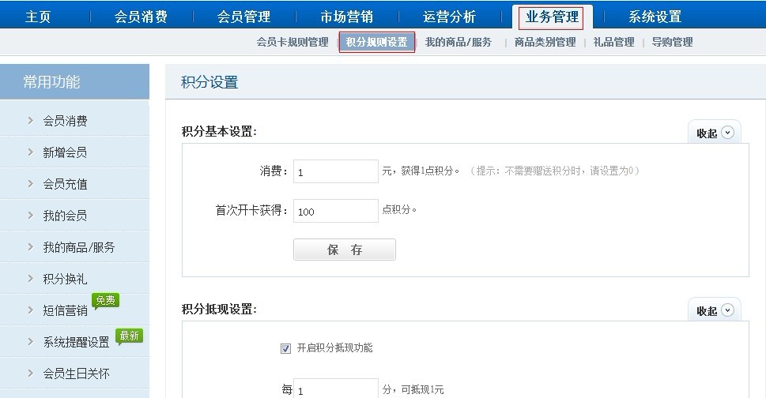Click the arrow icon before 会员消费
Viewport: 766px width, 398px height.
[30, 121]
